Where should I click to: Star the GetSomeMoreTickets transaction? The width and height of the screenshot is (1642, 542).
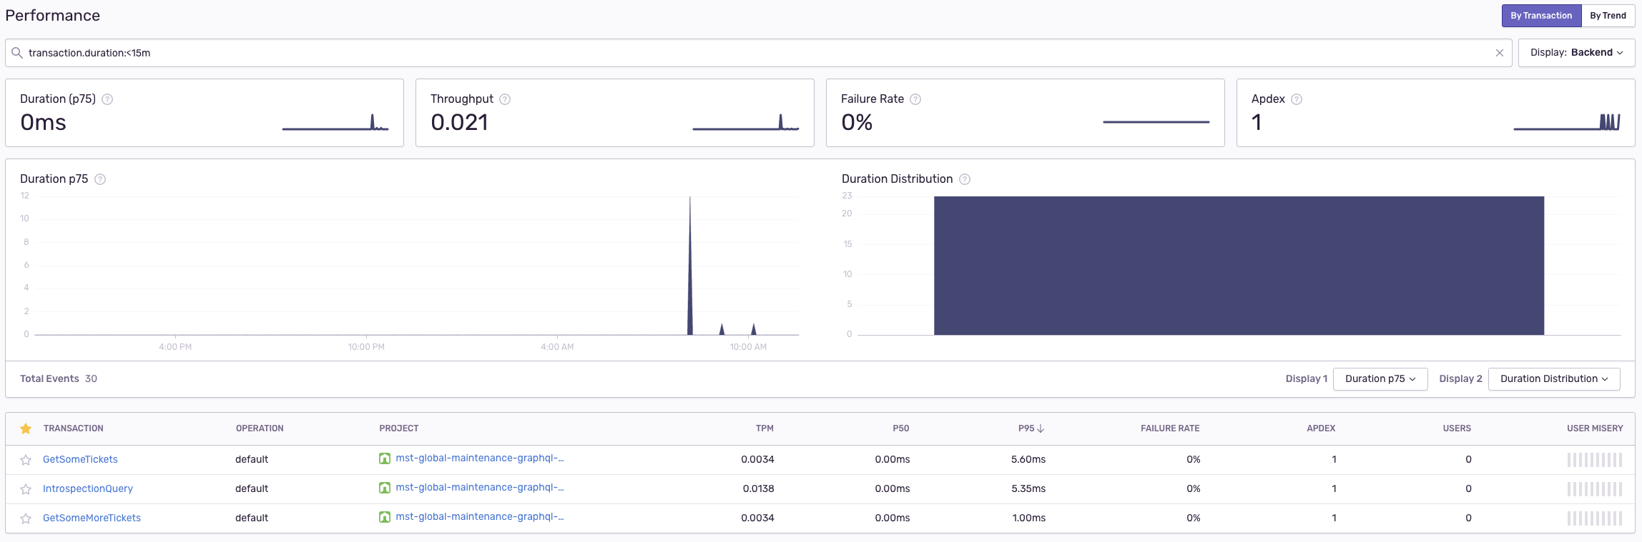[x=26, y=518]
